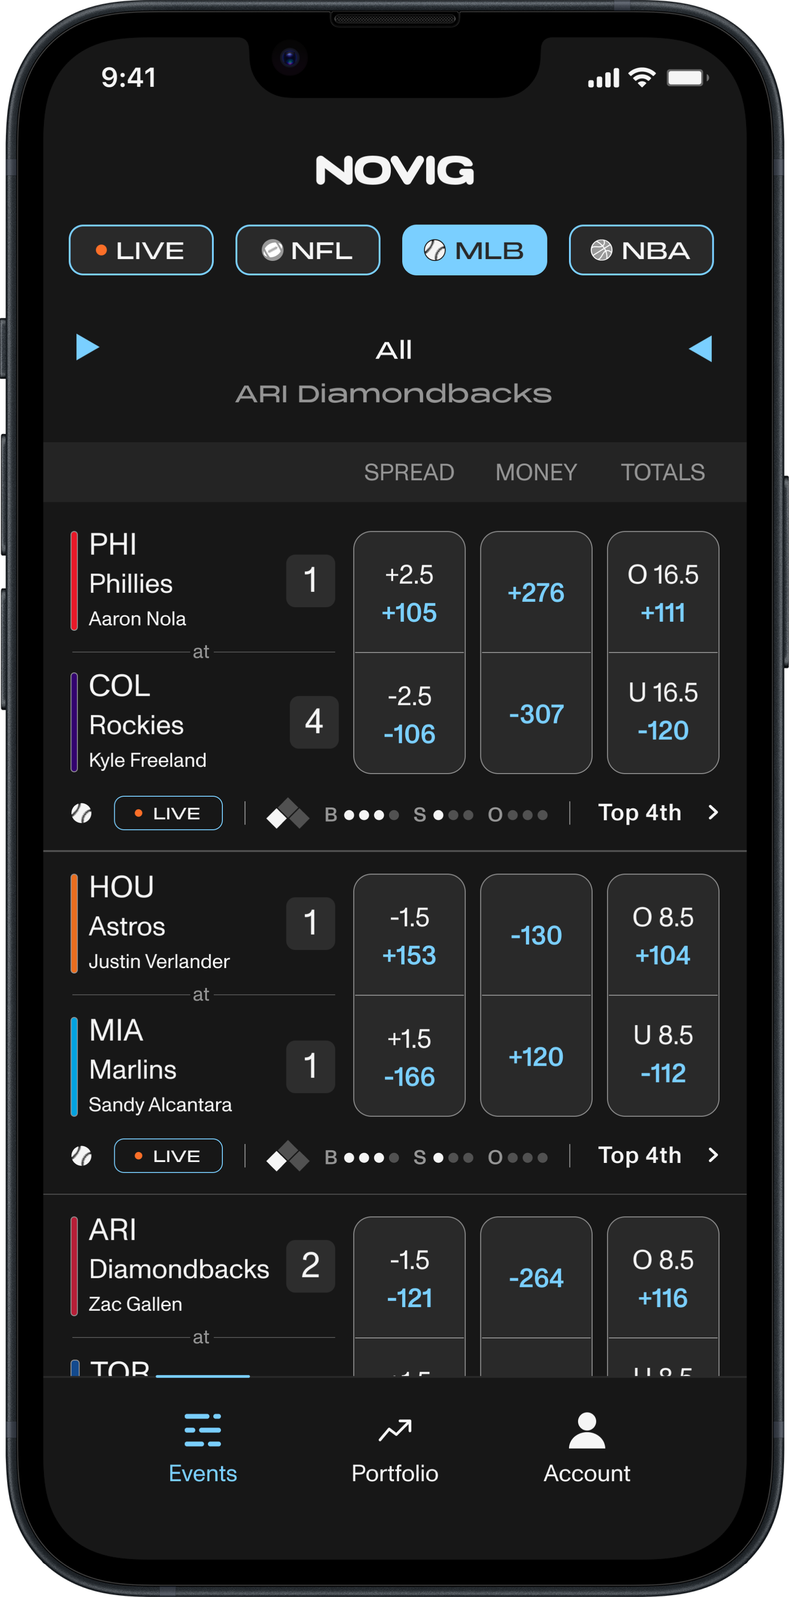Open the Portfolio chart icon
Viewport: 790px width, 1597px height.
click(395, 1431)
